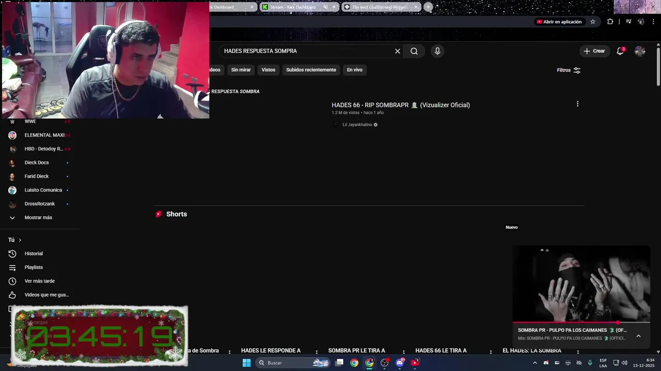Open menu beside HADES LE RESPONDE A short

point(317,352)
